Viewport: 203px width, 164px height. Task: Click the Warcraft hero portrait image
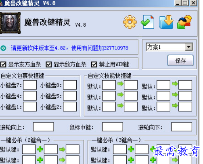click(x=10, y=23)
